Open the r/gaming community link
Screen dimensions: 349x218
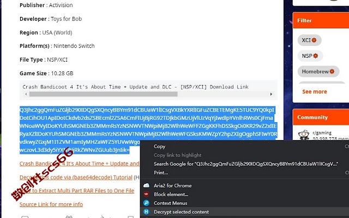[x=322, y=133]
